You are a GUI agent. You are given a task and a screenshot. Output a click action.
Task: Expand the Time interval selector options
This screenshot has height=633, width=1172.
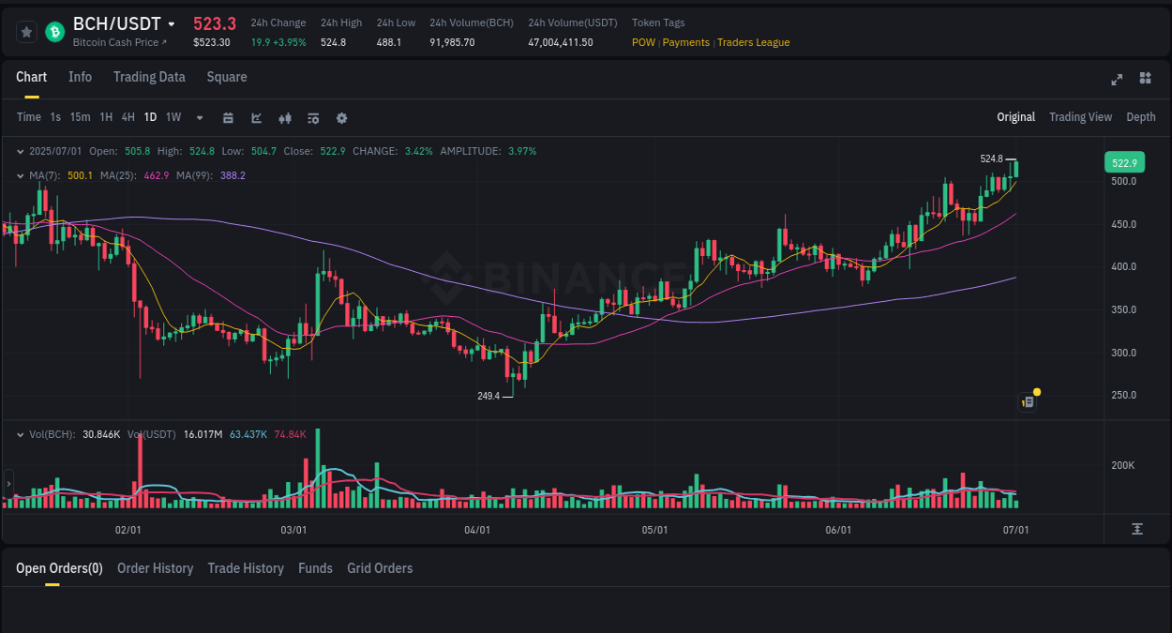pyautogui.click(x=29, y=117)
